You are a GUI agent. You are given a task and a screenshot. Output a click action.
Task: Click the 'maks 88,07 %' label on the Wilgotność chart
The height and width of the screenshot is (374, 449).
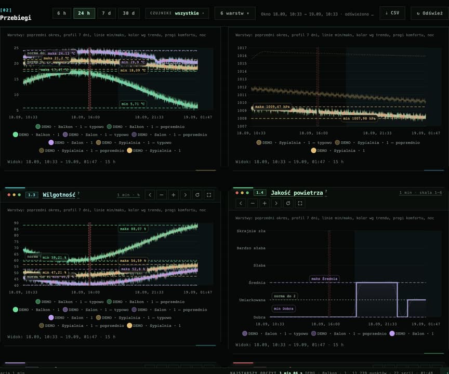click(x=133, y=229)
